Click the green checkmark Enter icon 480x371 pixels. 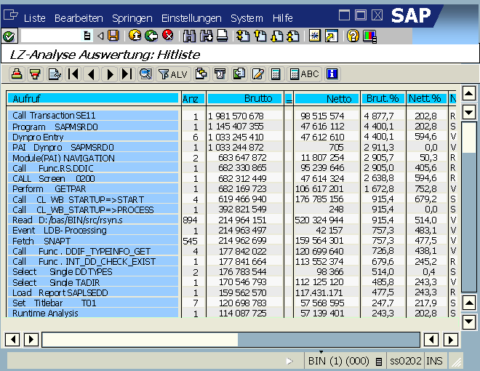click(x=9, y=36)
